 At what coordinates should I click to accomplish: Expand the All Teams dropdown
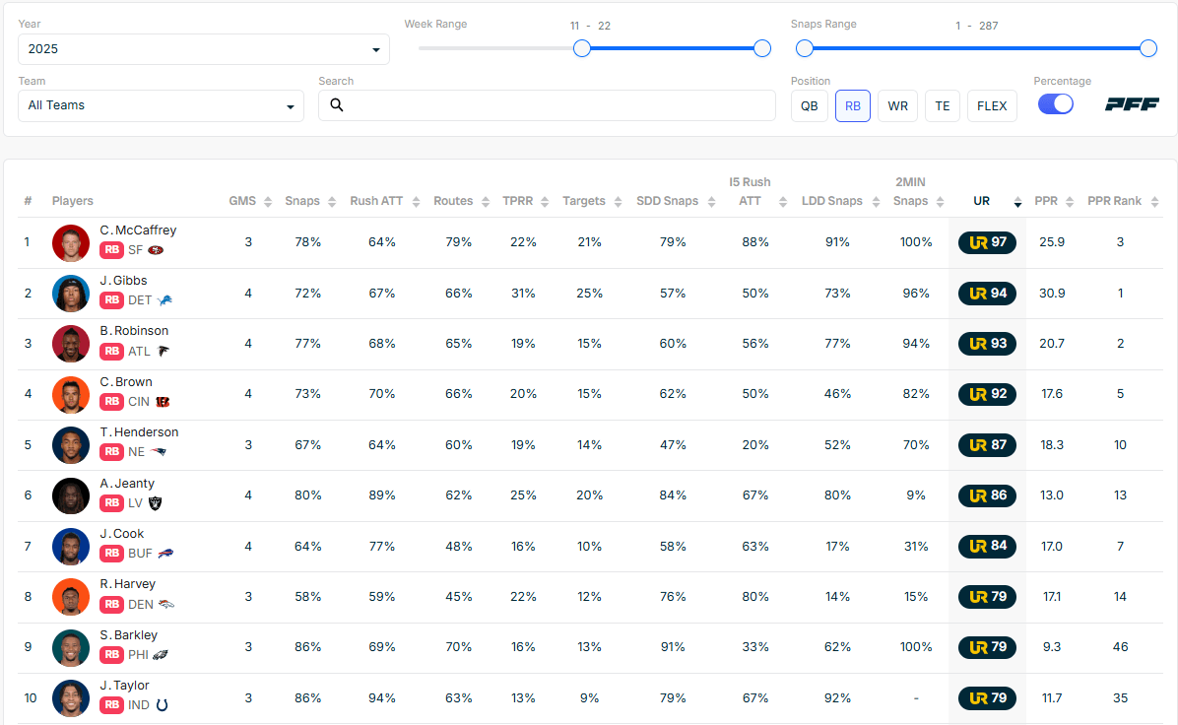point(161,105)
